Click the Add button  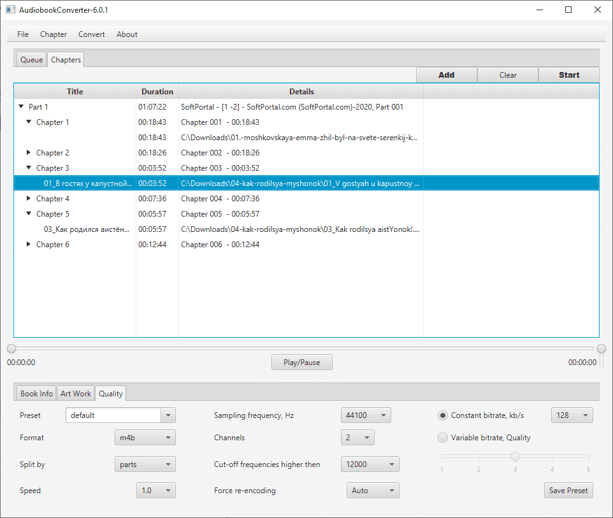click(447, 75)
